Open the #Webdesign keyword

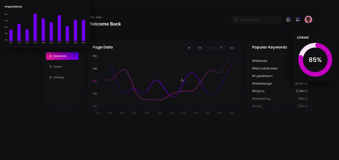coord(262,84)
